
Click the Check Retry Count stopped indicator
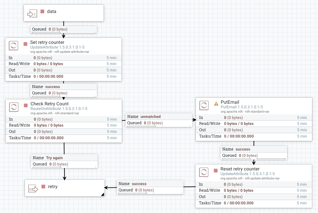(x=26, y=106)
